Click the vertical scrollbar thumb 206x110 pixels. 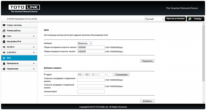coord(204,54)
